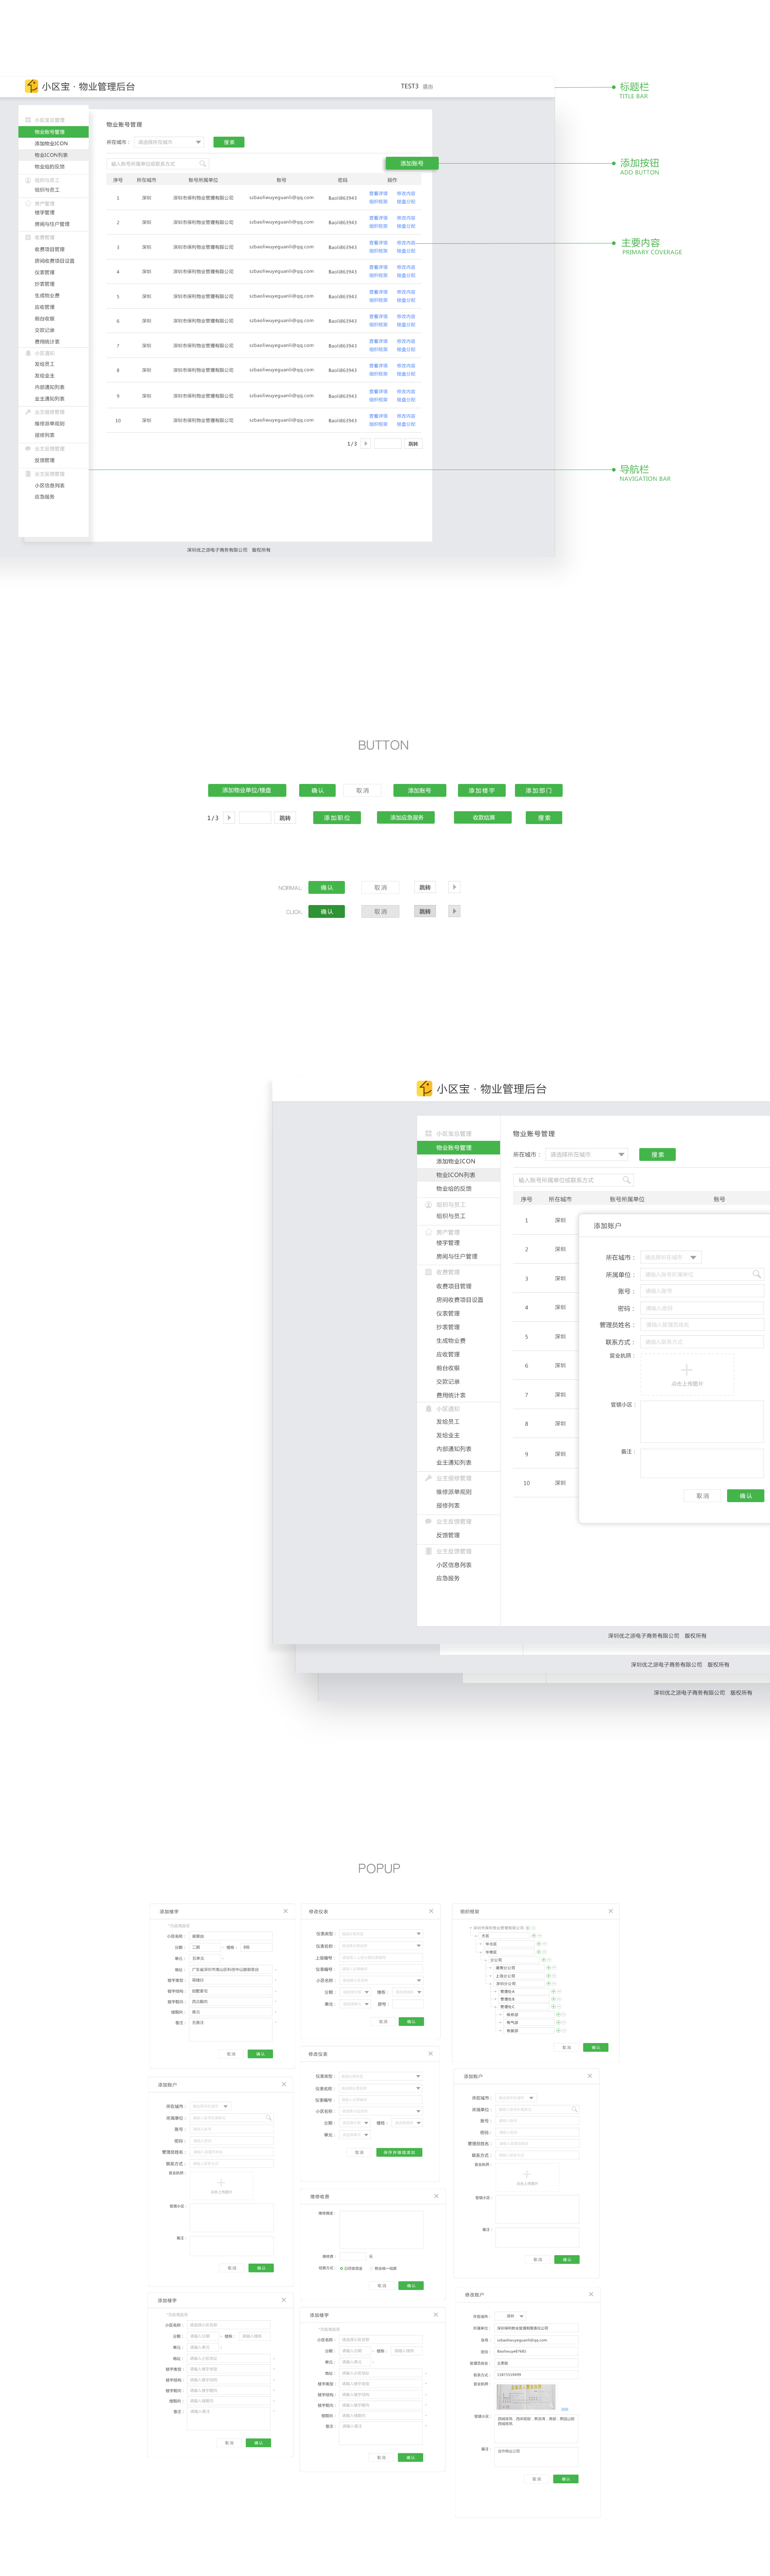This screenshot has width=770, height=2576.
Task: Open 应急服务 in the annotated mockup sidebar
Action: coord(45,497)
